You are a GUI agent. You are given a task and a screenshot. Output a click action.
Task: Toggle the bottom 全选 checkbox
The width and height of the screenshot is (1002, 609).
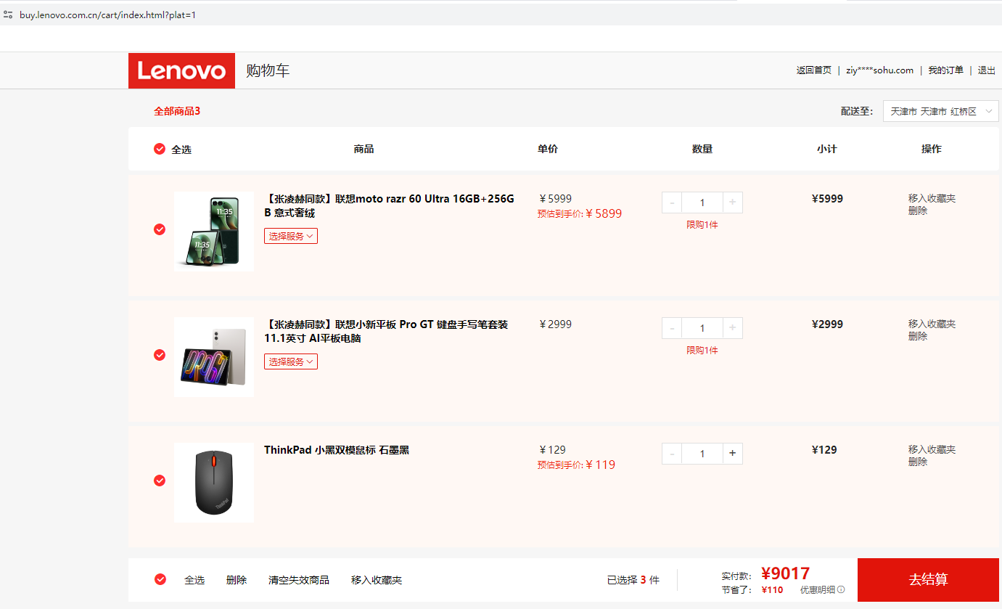pyautogui.click(x=160, y=579)
